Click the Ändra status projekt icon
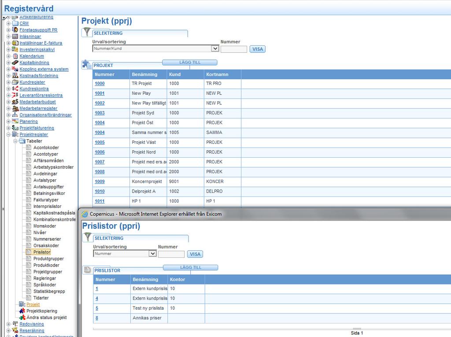The width and height of the screenshot is (451, 337). [22, 318]
